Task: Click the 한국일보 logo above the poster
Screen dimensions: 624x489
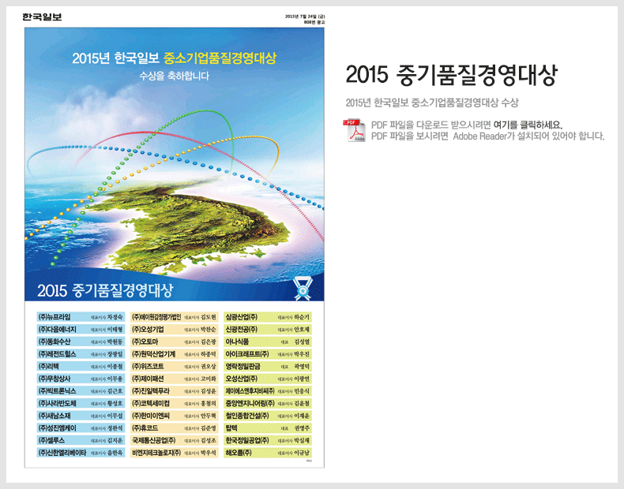Action: [x=42, y=17]
